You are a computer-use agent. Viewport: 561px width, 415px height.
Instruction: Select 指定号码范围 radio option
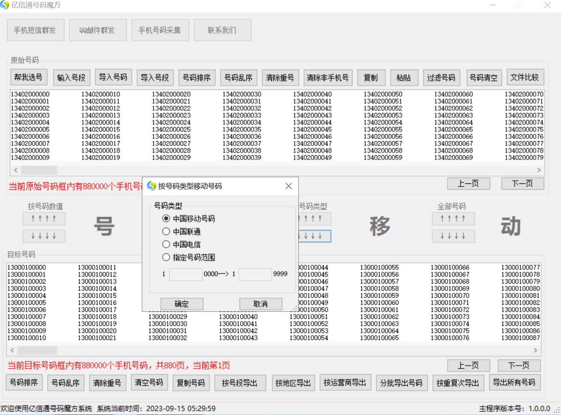[166, 257]
